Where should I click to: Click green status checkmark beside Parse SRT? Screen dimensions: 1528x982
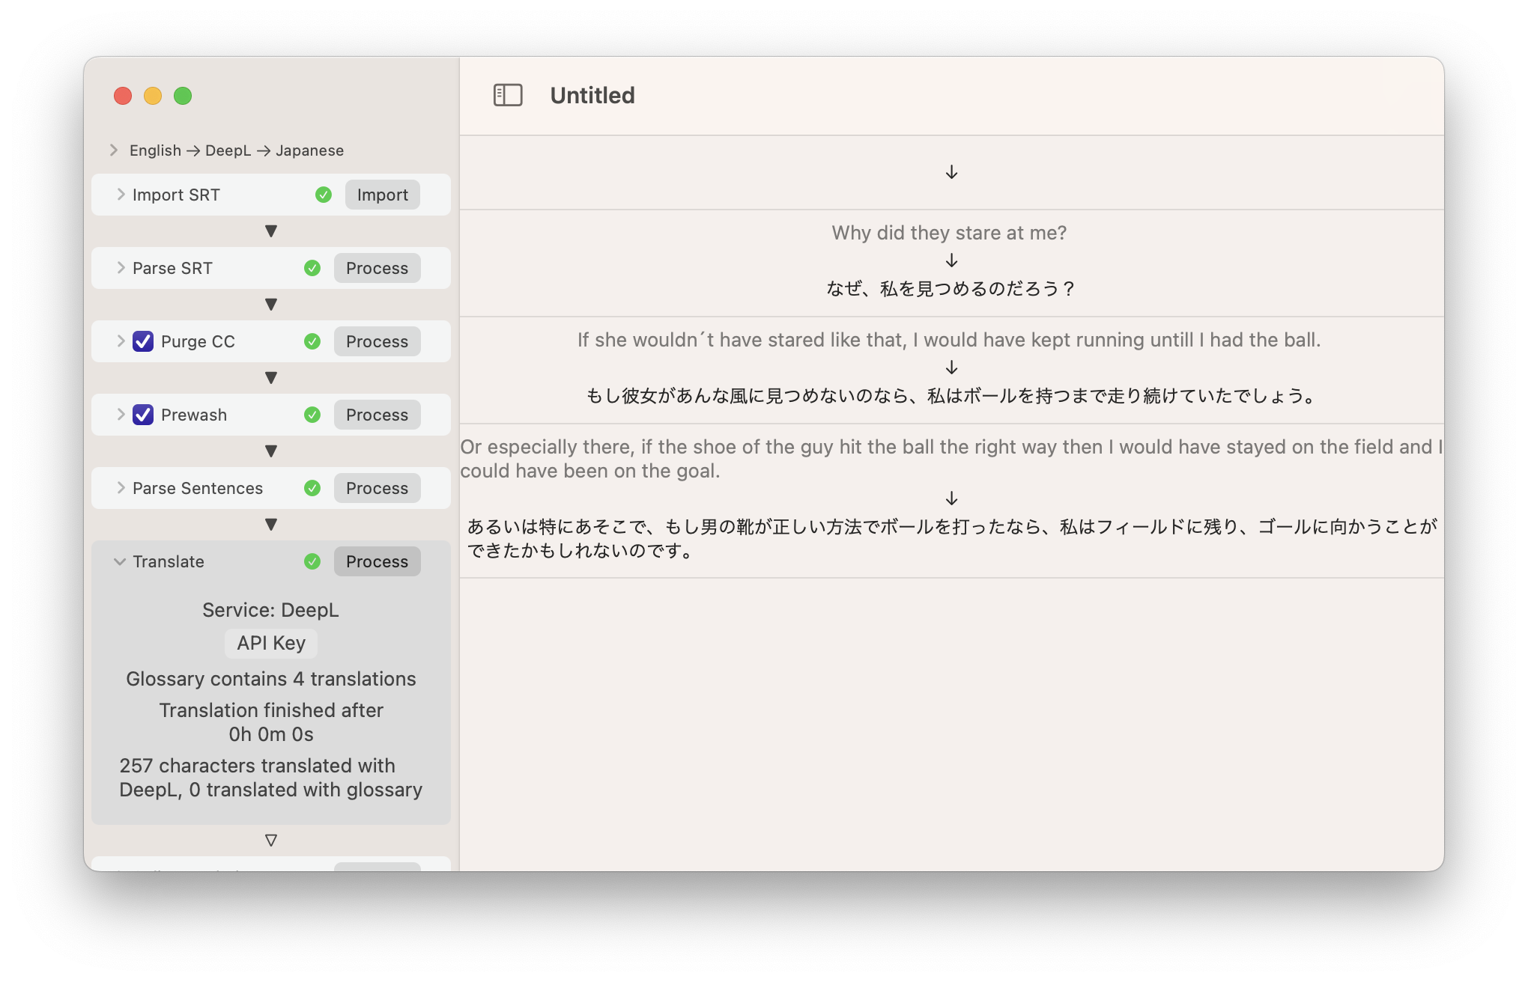[x=312, y=268]
